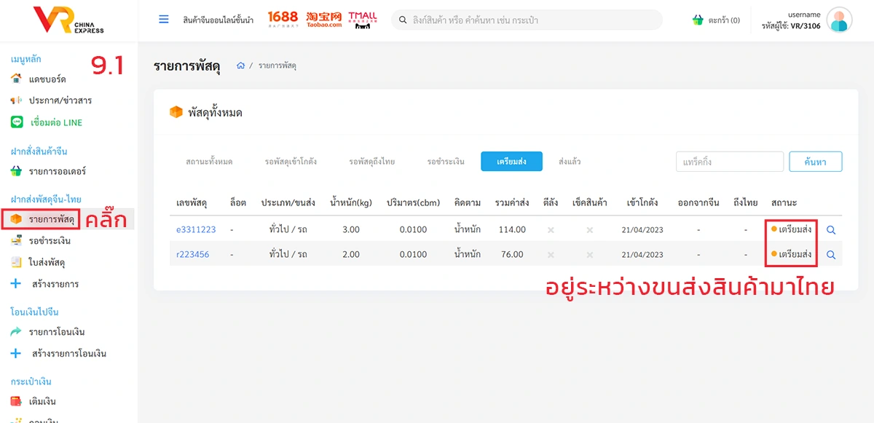
Task: Focus the top product search box
Action: click(527, 20)
